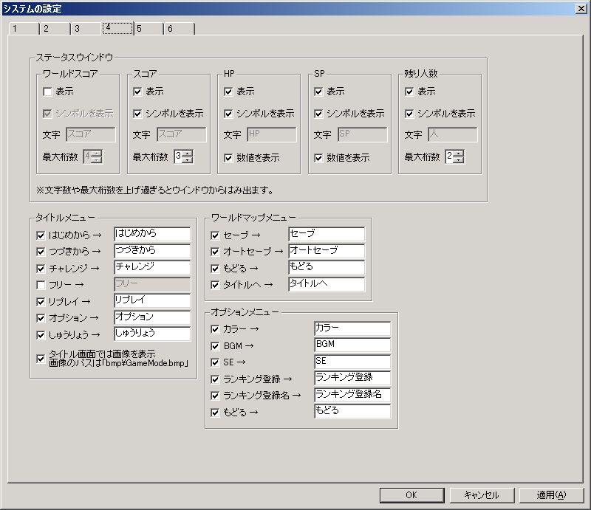
Task: Enable フリー title menu checkbox
Action: click(41, 285)
